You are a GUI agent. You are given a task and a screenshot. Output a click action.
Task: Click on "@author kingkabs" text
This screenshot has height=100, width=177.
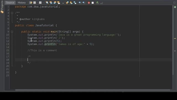(32, 19)
